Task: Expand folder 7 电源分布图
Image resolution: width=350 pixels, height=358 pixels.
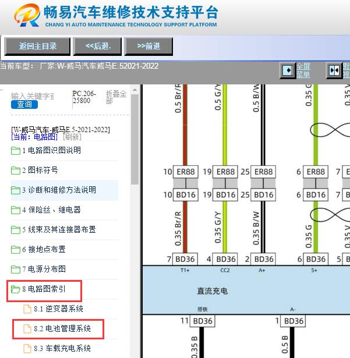Action: click(44, 269)
